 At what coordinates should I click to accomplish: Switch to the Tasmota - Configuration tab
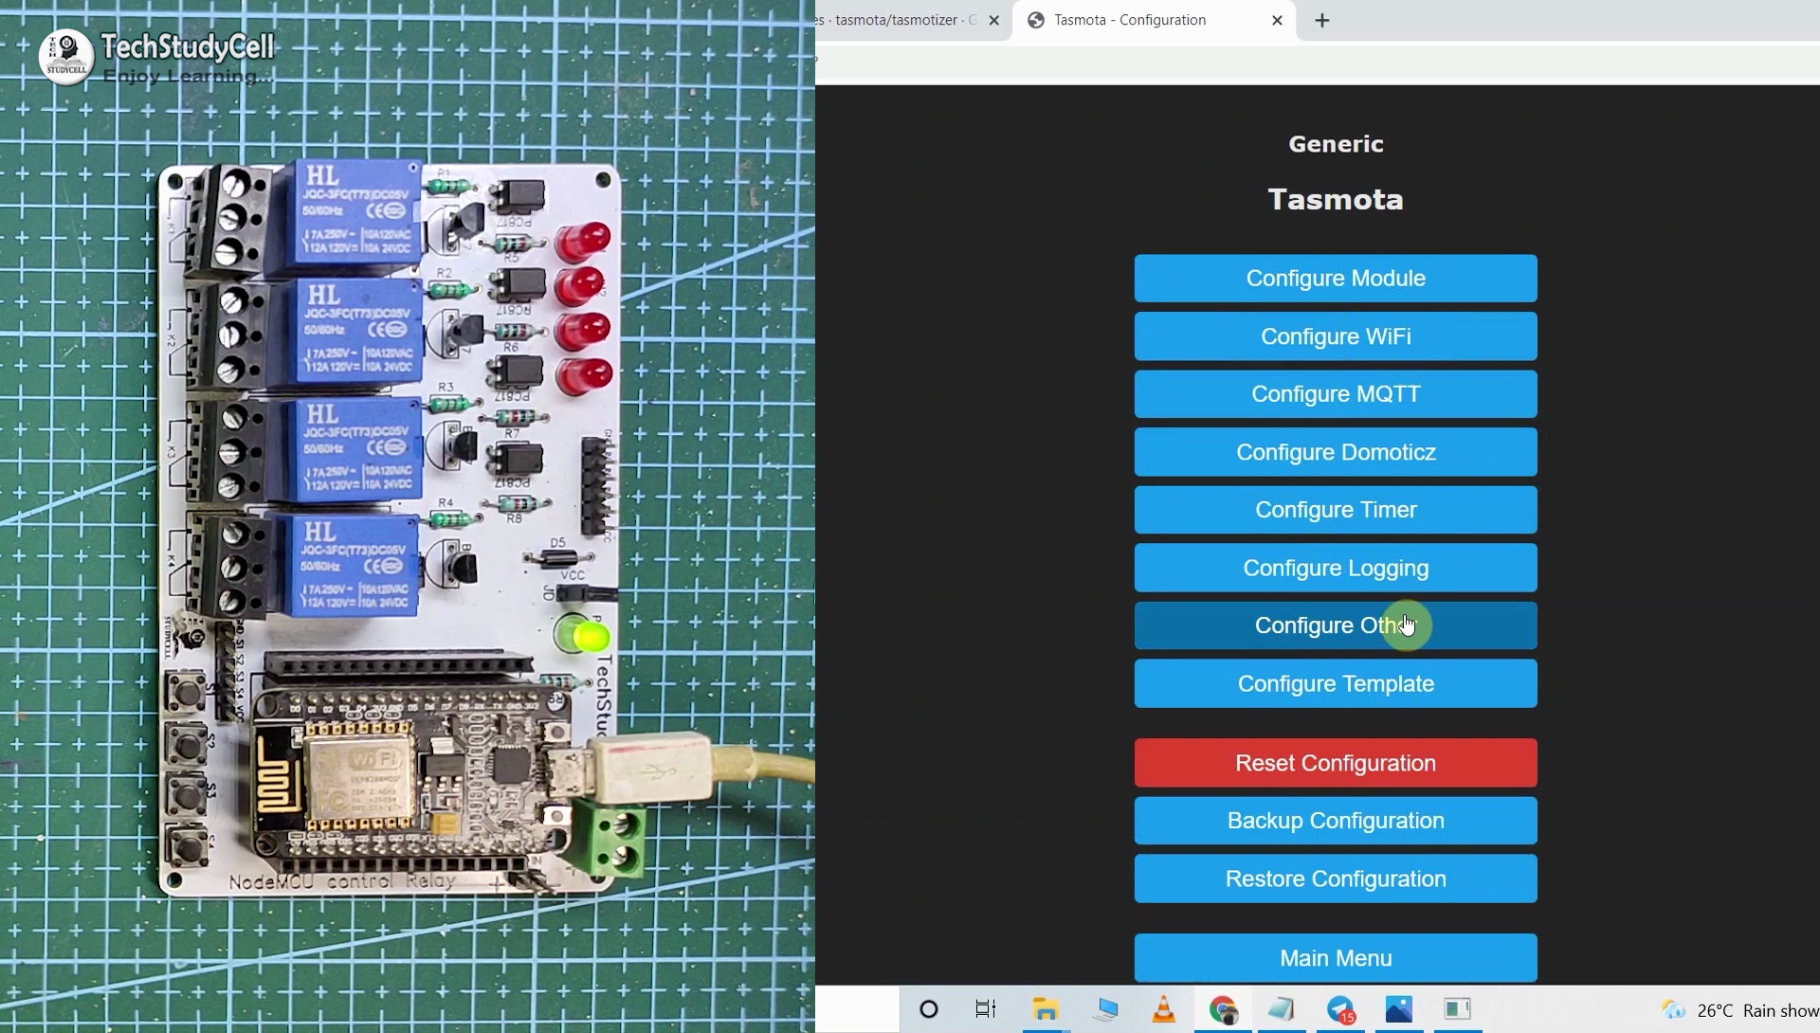click(1128, 20)
